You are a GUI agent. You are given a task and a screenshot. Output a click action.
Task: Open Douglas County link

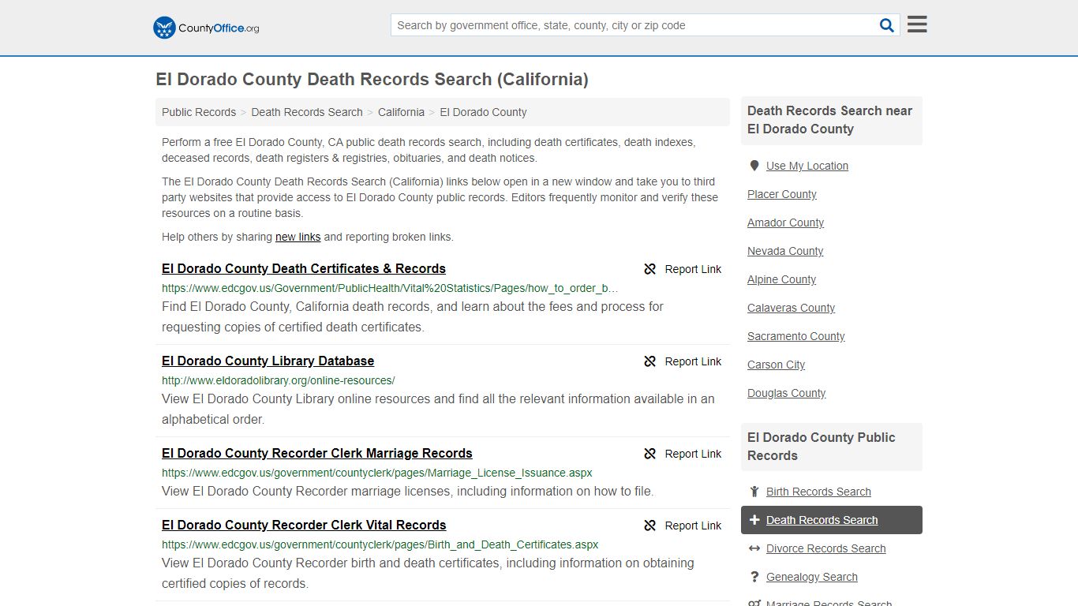786,393
